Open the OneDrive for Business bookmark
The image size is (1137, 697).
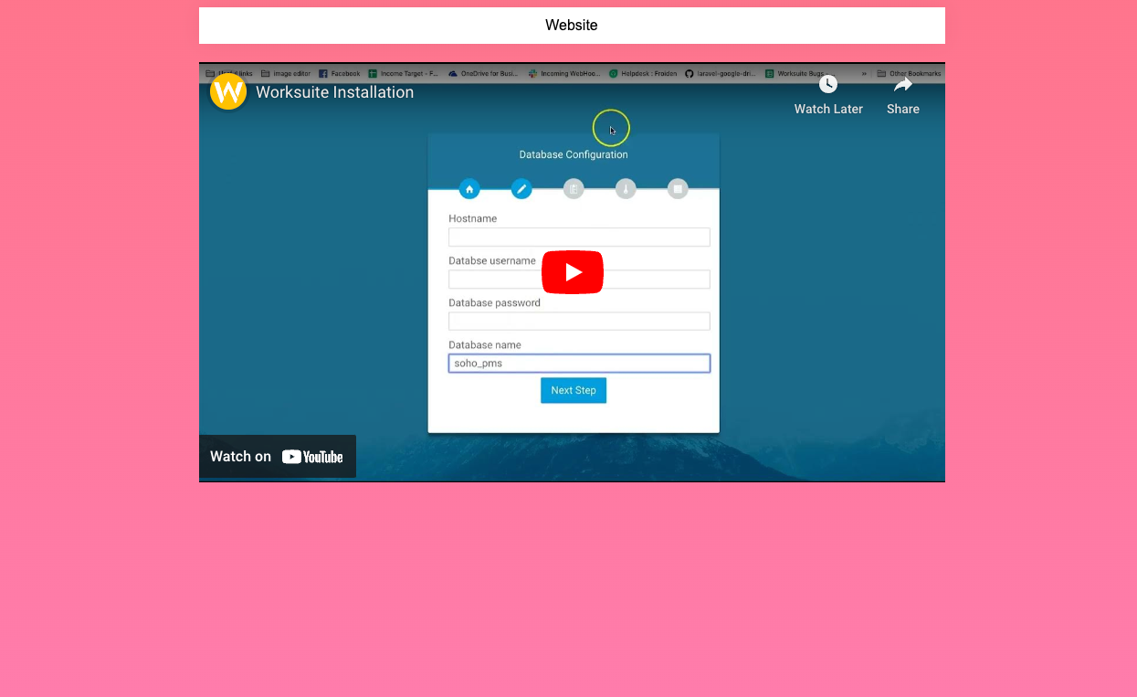pyautogui.click(x=483, y=73)
